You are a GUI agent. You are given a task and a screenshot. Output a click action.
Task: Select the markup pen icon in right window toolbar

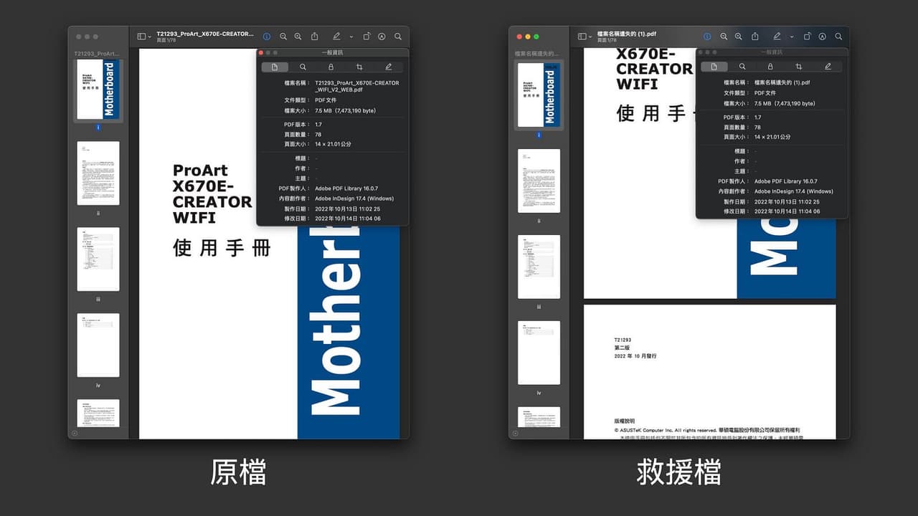[777, 37]
